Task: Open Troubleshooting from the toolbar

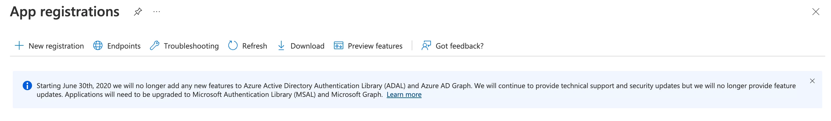Action: tap(191, 46)
